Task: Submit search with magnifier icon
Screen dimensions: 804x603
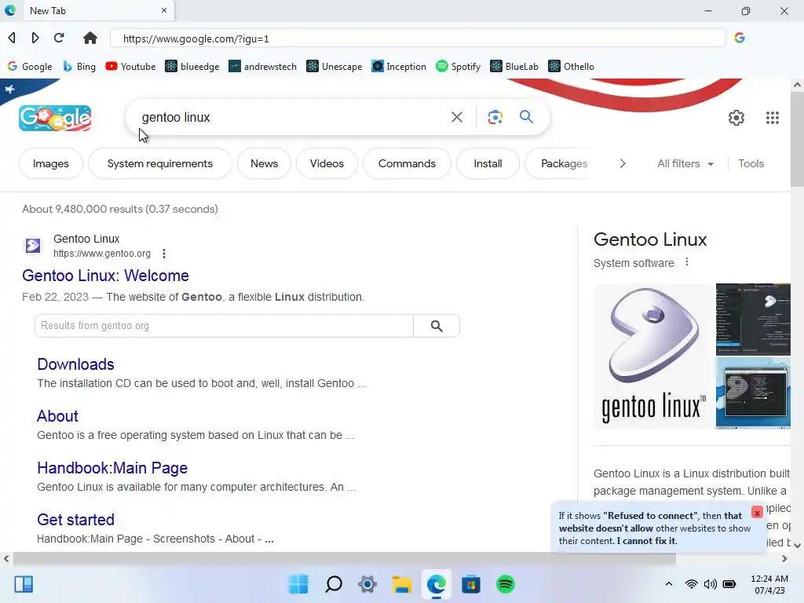Action: tap(526, 117)
